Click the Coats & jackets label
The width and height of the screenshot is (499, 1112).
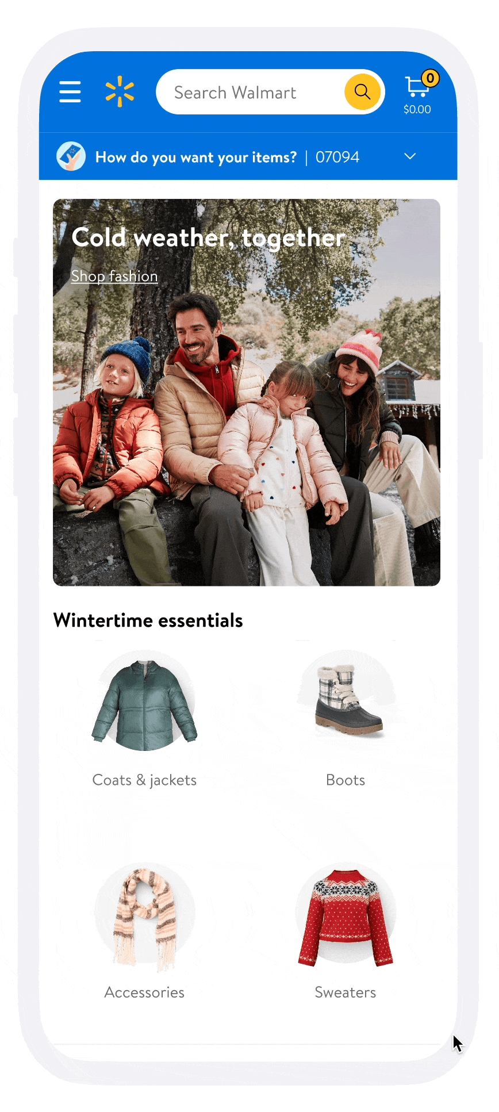coord(144,780)
